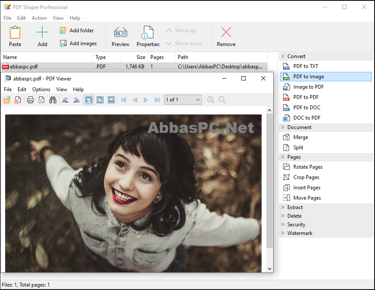Open Preview with the glasses icon
Image resolution: width=375 pixels, height=290 pixels.
pyautogui.click(x=121, y=37)
